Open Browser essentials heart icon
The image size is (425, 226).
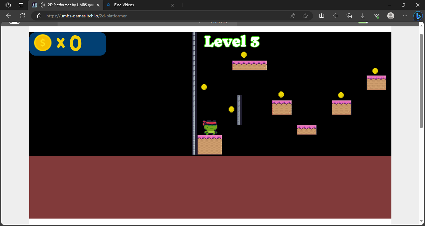pos(376,16)
